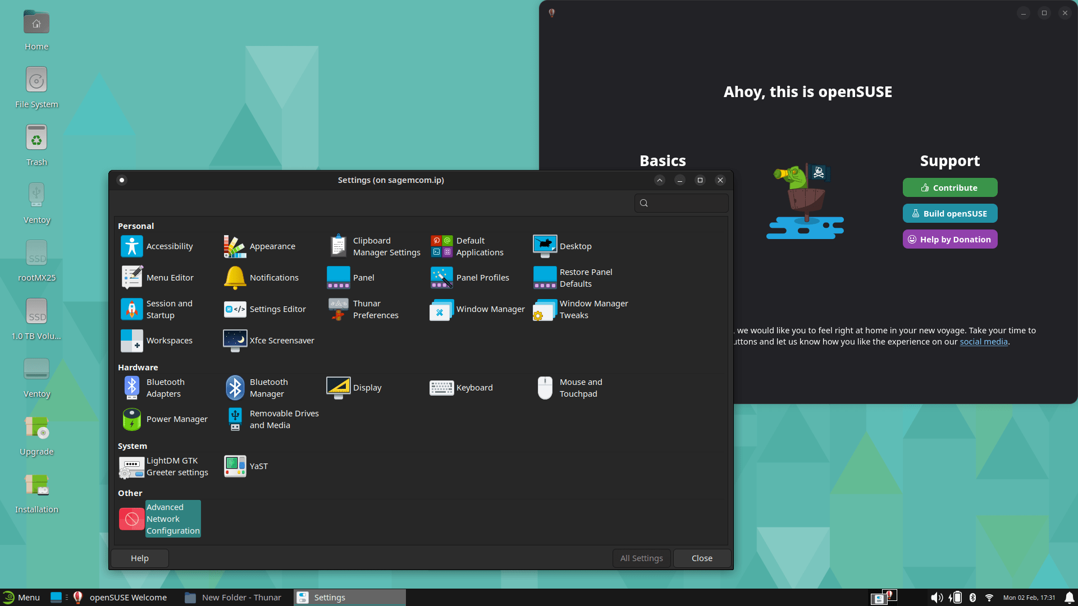Viewport: 1078px width, 606px height.
Task: Open Mouse and Touchpad settings
Action: coord(569,388)
